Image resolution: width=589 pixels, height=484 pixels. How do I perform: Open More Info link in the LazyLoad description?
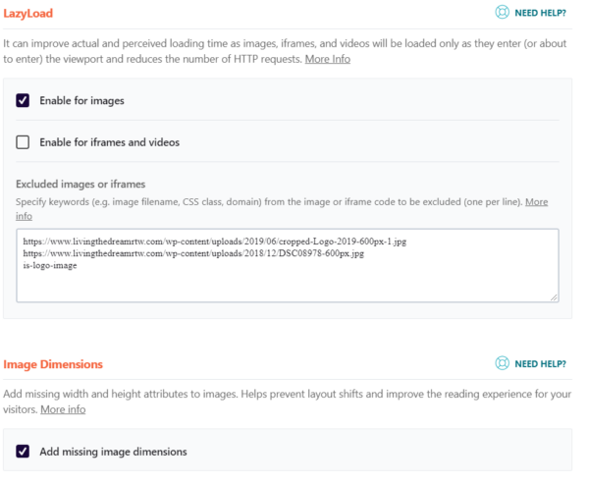point(328,59)
